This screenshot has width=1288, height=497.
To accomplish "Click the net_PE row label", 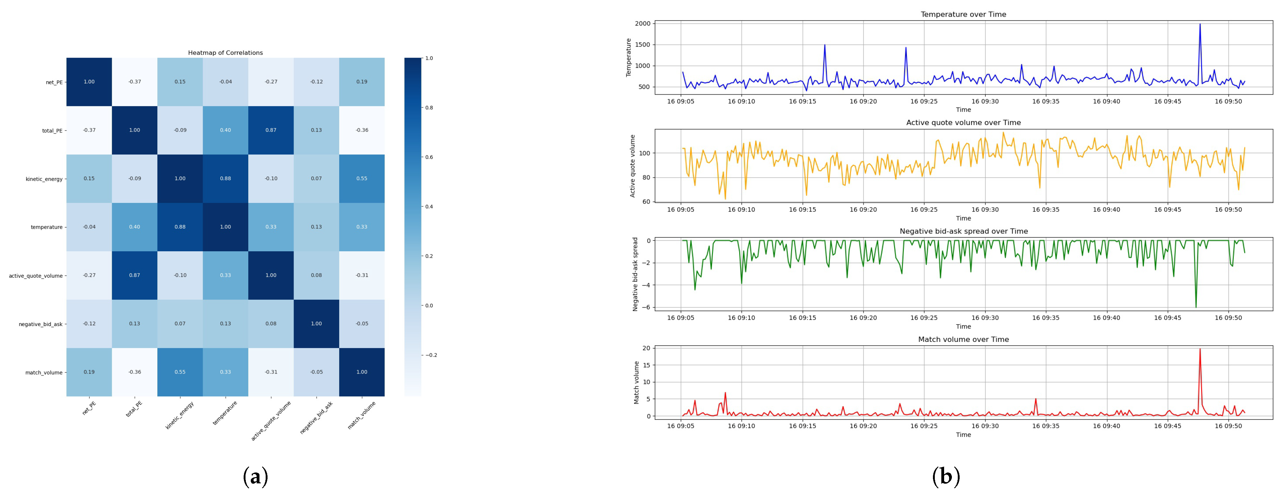I will click(54, 82).
